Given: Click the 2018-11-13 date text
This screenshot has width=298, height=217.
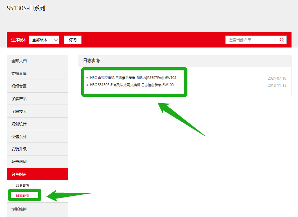Looking at the screenshot, I should (277, 85).
